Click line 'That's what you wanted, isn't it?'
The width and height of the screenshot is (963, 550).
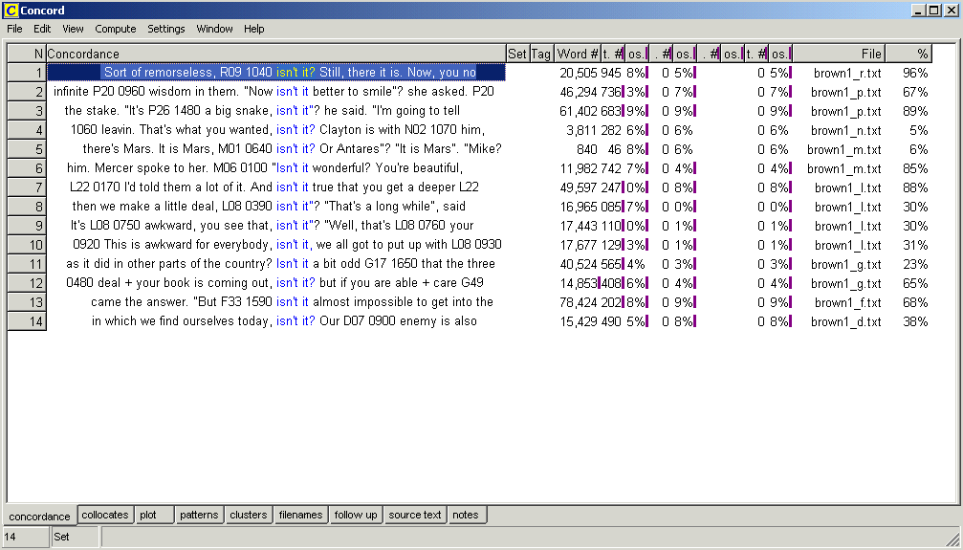[277, 130]
